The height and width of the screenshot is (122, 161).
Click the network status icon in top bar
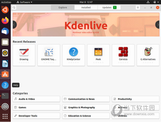tap(148, 2)
